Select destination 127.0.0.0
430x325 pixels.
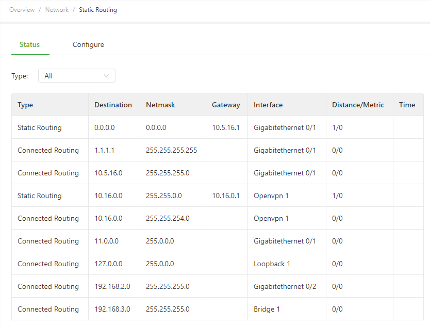coord(108,264)
